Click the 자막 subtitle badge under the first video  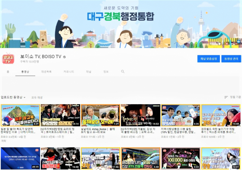point(3,141)
